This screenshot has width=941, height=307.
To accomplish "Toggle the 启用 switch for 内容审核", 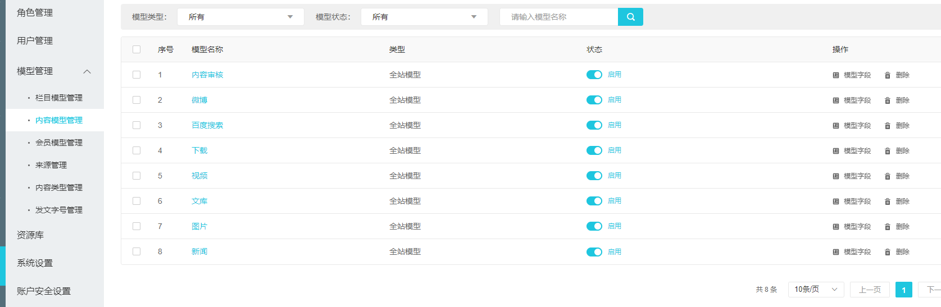I will [594, 75].
